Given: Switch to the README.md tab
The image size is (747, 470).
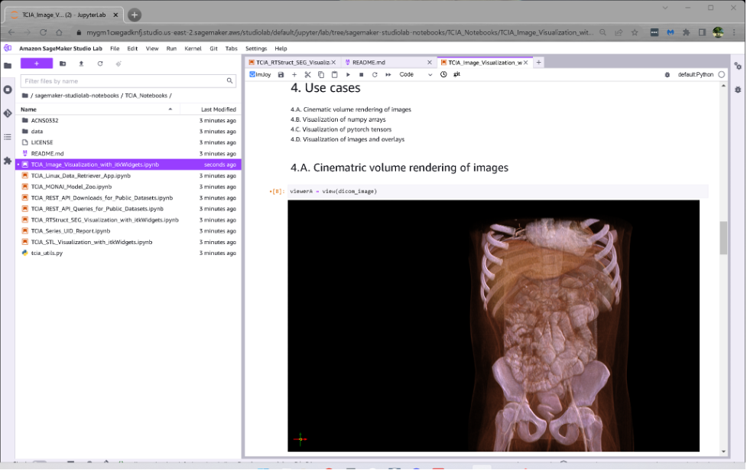Looking at the screenshot, I should 369,62.
